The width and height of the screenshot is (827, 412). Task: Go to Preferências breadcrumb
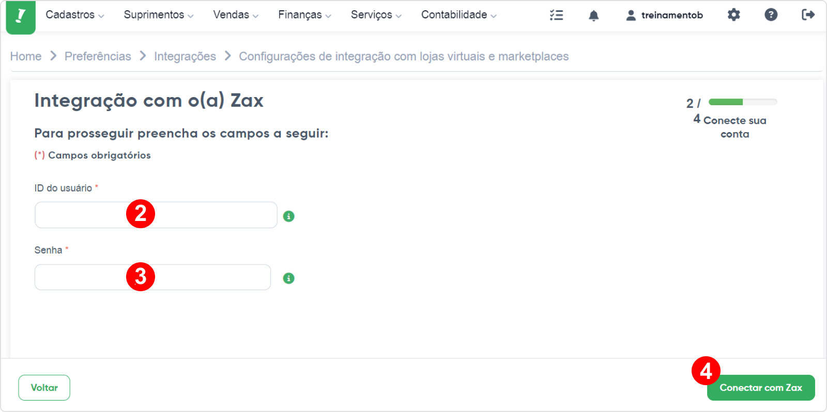pos(98,56)
